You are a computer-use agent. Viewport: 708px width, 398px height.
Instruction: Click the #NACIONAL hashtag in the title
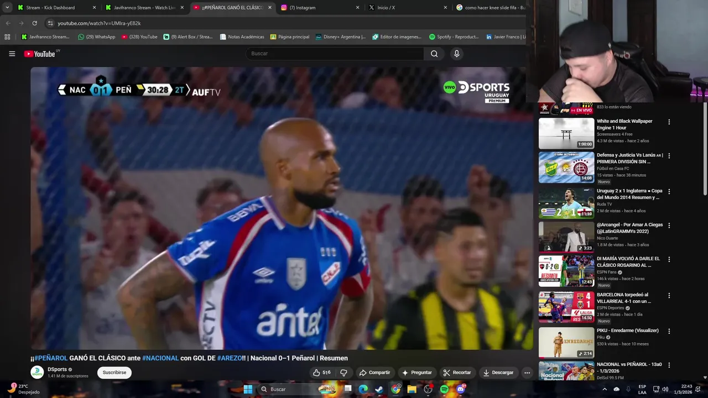pos(160,358)
